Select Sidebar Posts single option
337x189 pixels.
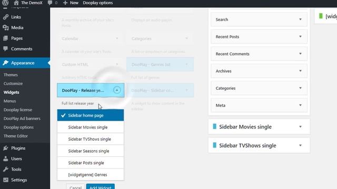point(91,163)
